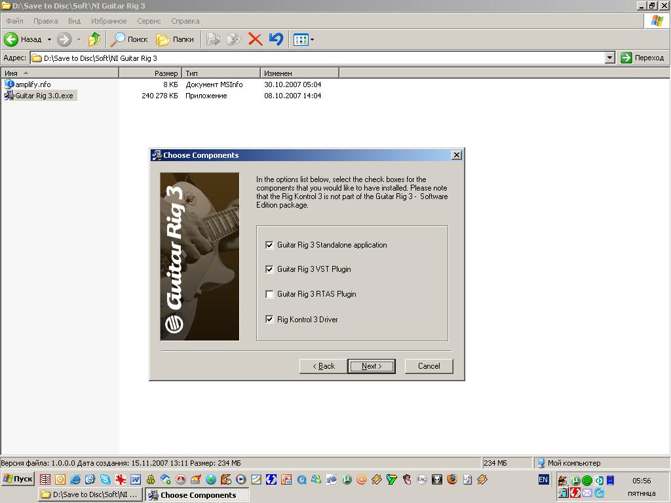
Task: Click the address bar path field
Action: pos(318,58)
